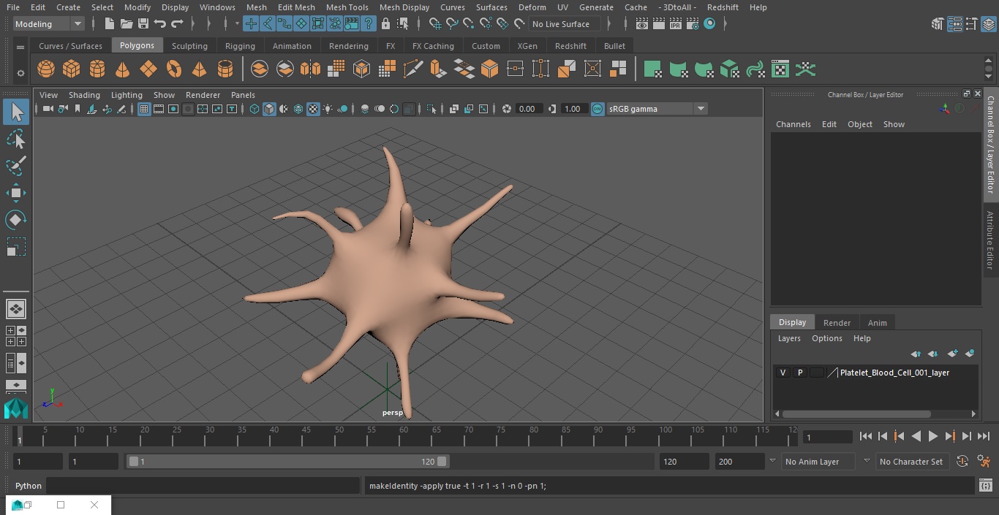Switch to the Rigging shelf tab
Image resolution: width=999 pixels, height=515 pixels.
240,46
